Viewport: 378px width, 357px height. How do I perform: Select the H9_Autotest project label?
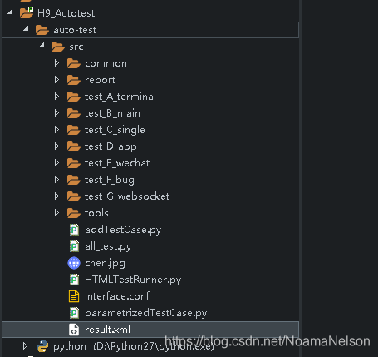point(66,13)
